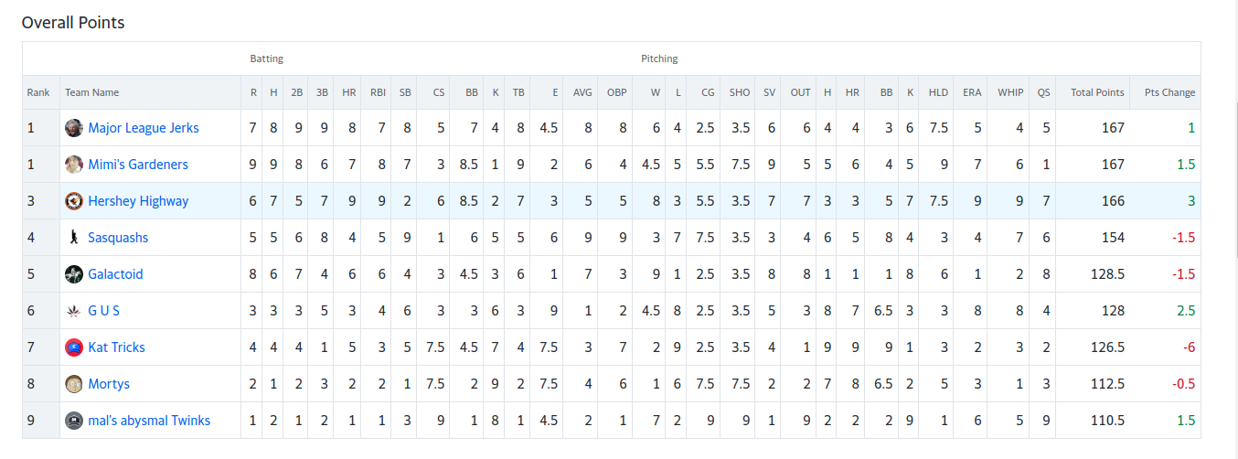The image size is (1238, 459).
Task: Click the Mortys team avatar icon
Action: tap(74, 384)
